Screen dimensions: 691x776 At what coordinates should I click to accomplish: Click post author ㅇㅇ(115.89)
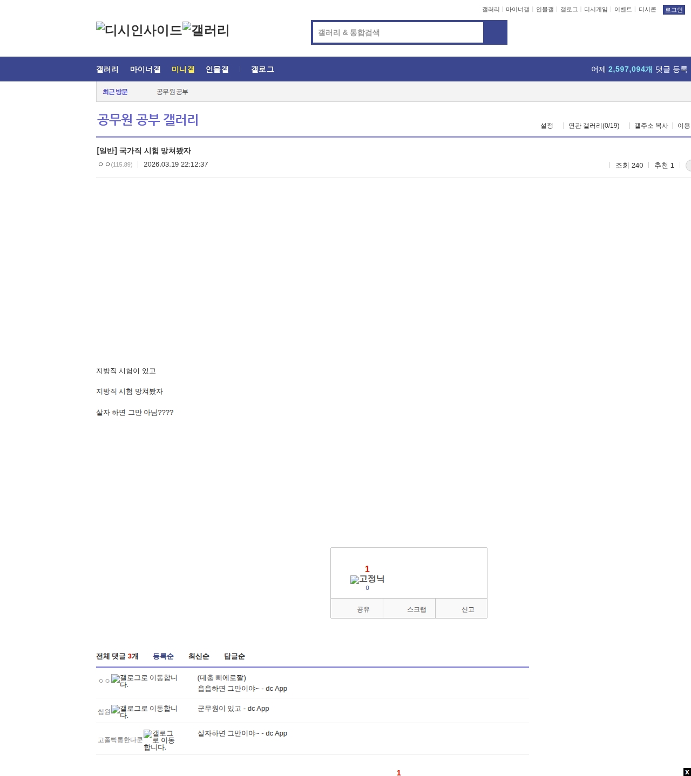coord(115,164)
